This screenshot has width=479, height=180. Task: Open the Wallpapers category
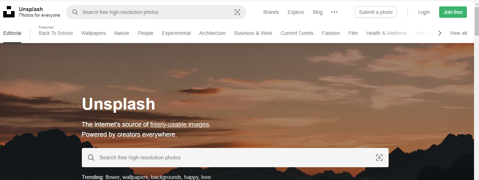point(93,33)
